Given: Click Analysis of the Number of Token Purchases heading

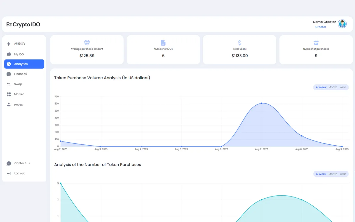Looking at the screenshot, I should 98,165.
